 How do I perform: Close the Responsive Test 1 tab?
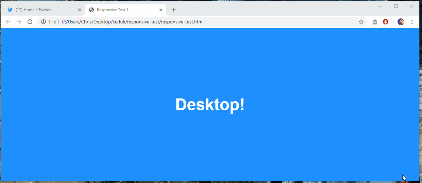[x=161, y=10]
